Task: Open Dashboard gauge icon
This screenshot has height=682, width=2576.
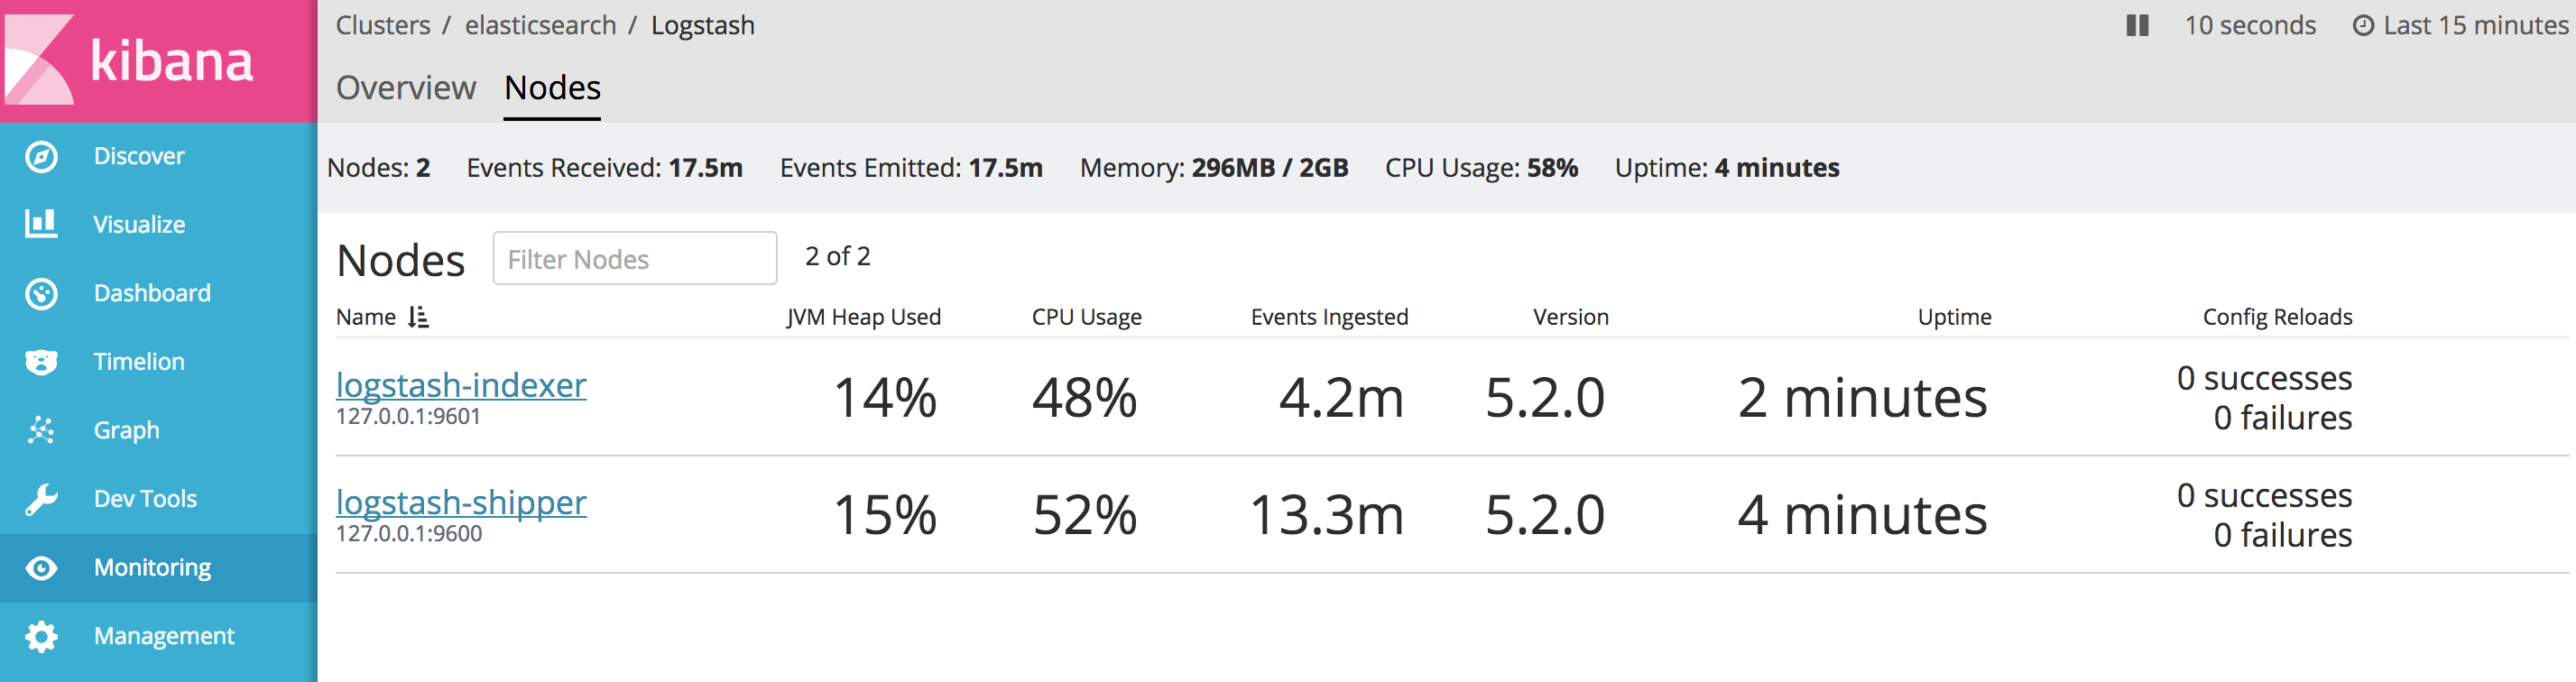Action: tap(41, 294)
